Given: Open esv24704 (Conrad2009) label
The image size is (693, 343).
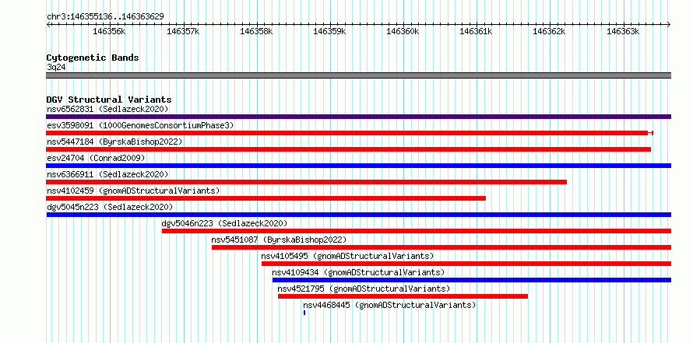Looking at the screenshot, I should pyautogui.click(x=96, y=158).
